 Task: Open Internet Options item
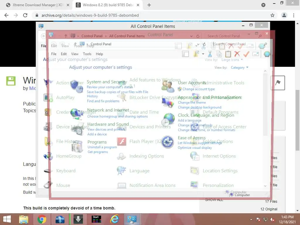click(x=213, y=156)
